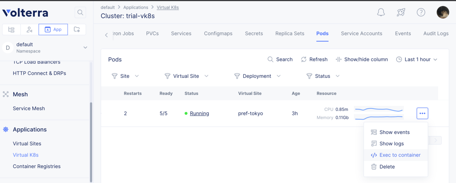This screenshot has height=183, width=456.
Task: Select the App workspace button
Action: 53,29
